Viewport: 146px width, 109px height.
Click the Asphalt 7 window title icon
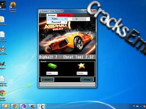40,12
